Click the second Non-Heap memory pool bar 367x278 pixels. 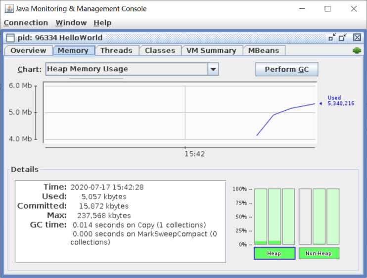tap(319, 217)
